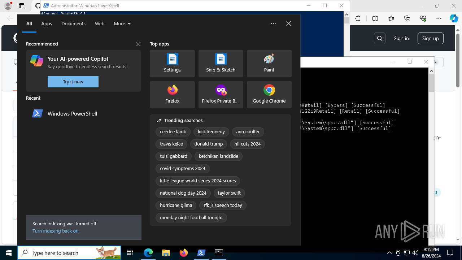Search trending 'ceedee lamb'

tap(173, 132)
